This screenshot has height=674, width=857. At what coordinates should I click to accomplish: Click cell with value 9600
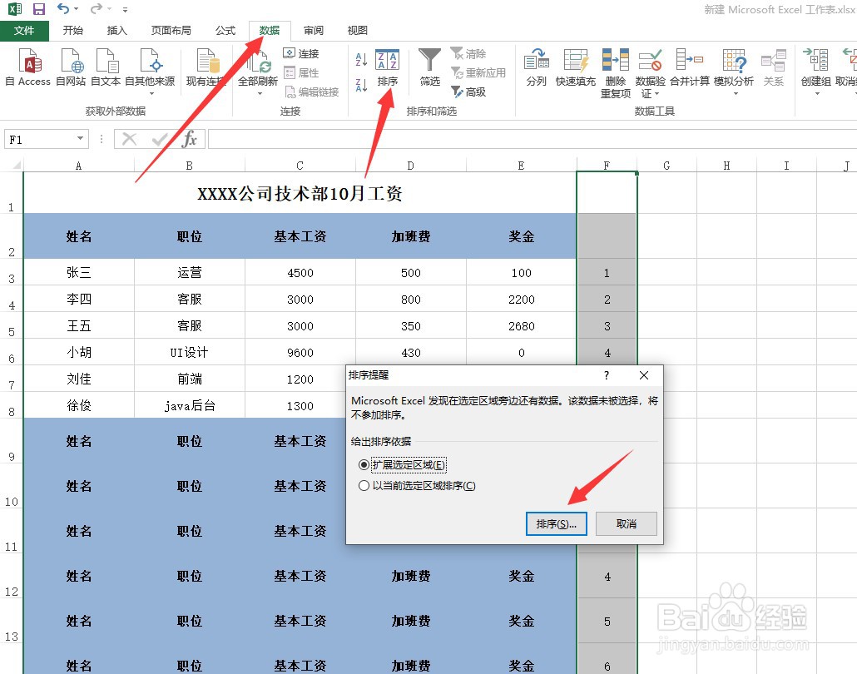300,352
